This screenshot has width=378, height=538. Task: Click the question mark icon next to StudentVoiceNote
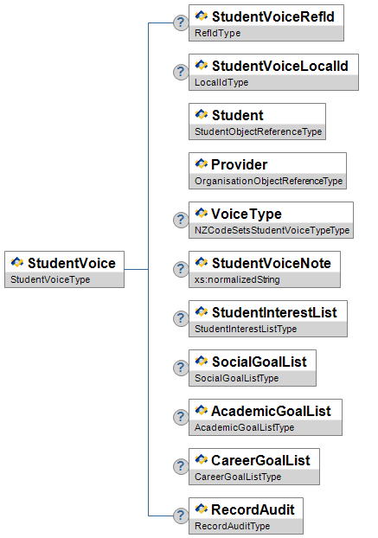(181, 269)
